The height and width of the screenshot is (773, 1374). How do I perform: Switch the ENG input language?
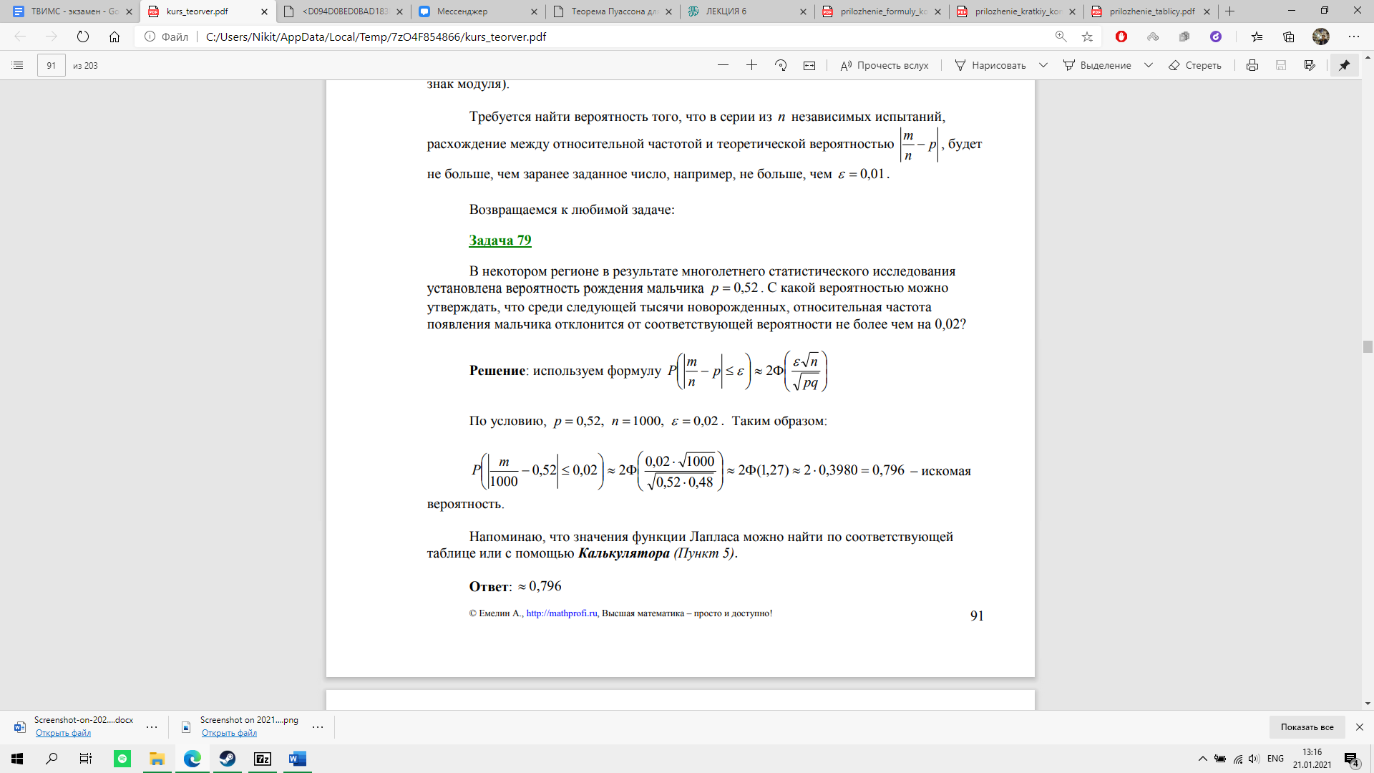pos(1275,759)
